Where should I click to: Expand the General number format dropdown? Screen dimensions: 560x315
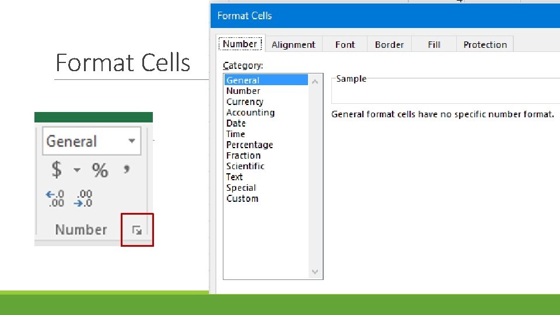(132, 141)
